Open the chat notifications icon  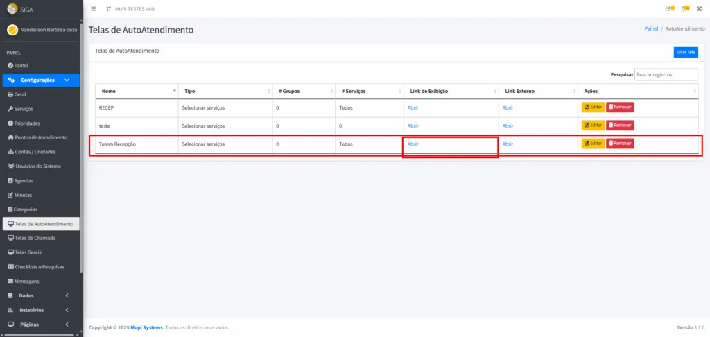click(x=685, y=9)
